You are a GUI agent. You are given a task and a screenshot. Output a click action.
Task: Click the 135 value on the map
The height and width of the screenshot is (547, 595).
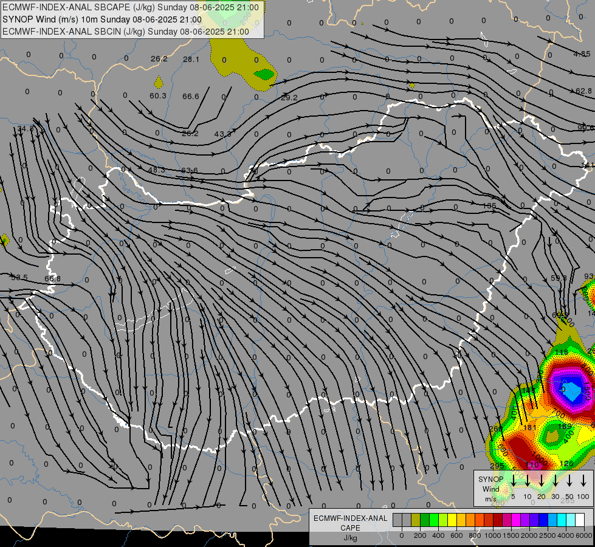[x=489, y=206]
